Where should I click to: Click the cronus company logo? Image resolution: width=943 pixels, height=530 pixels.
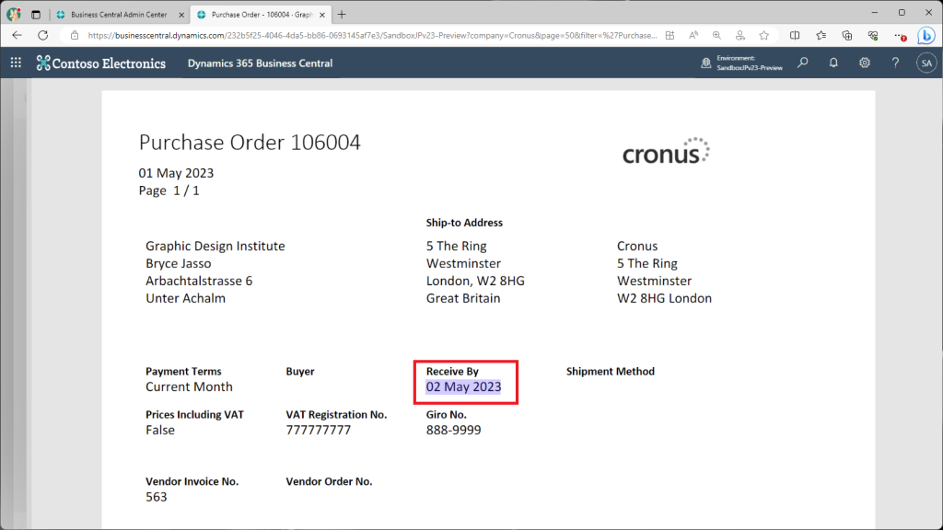(666, 151)
